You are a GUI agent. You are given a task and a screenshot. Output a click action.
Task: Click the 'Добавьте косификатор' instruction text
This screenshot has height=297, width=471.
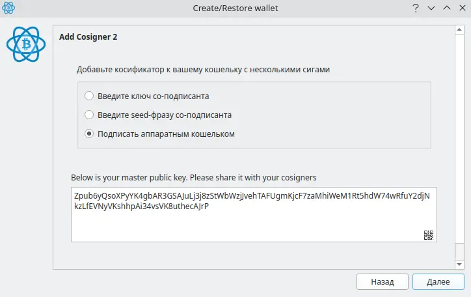click(203, 70)
